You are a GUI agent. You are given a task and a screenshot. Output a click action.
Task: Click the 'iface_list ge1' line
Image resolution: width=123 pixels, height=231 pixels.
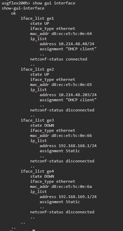click(x=37, y=18)
